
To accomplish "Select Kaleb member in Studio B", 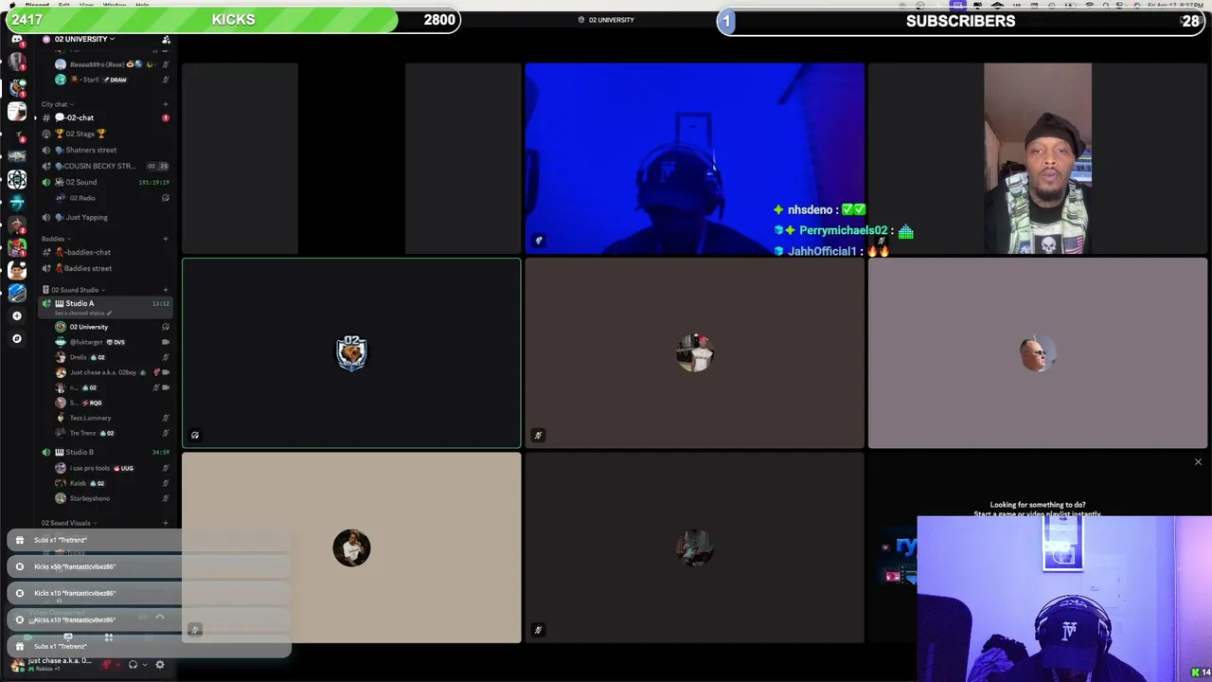I will click(112, 483).
